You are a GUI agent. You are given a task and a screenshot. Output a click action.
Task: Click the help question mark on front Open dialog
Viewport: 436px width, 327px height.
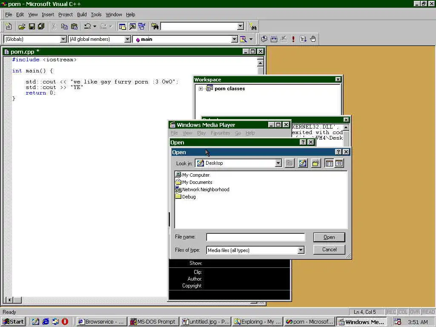tap(338, 152)
